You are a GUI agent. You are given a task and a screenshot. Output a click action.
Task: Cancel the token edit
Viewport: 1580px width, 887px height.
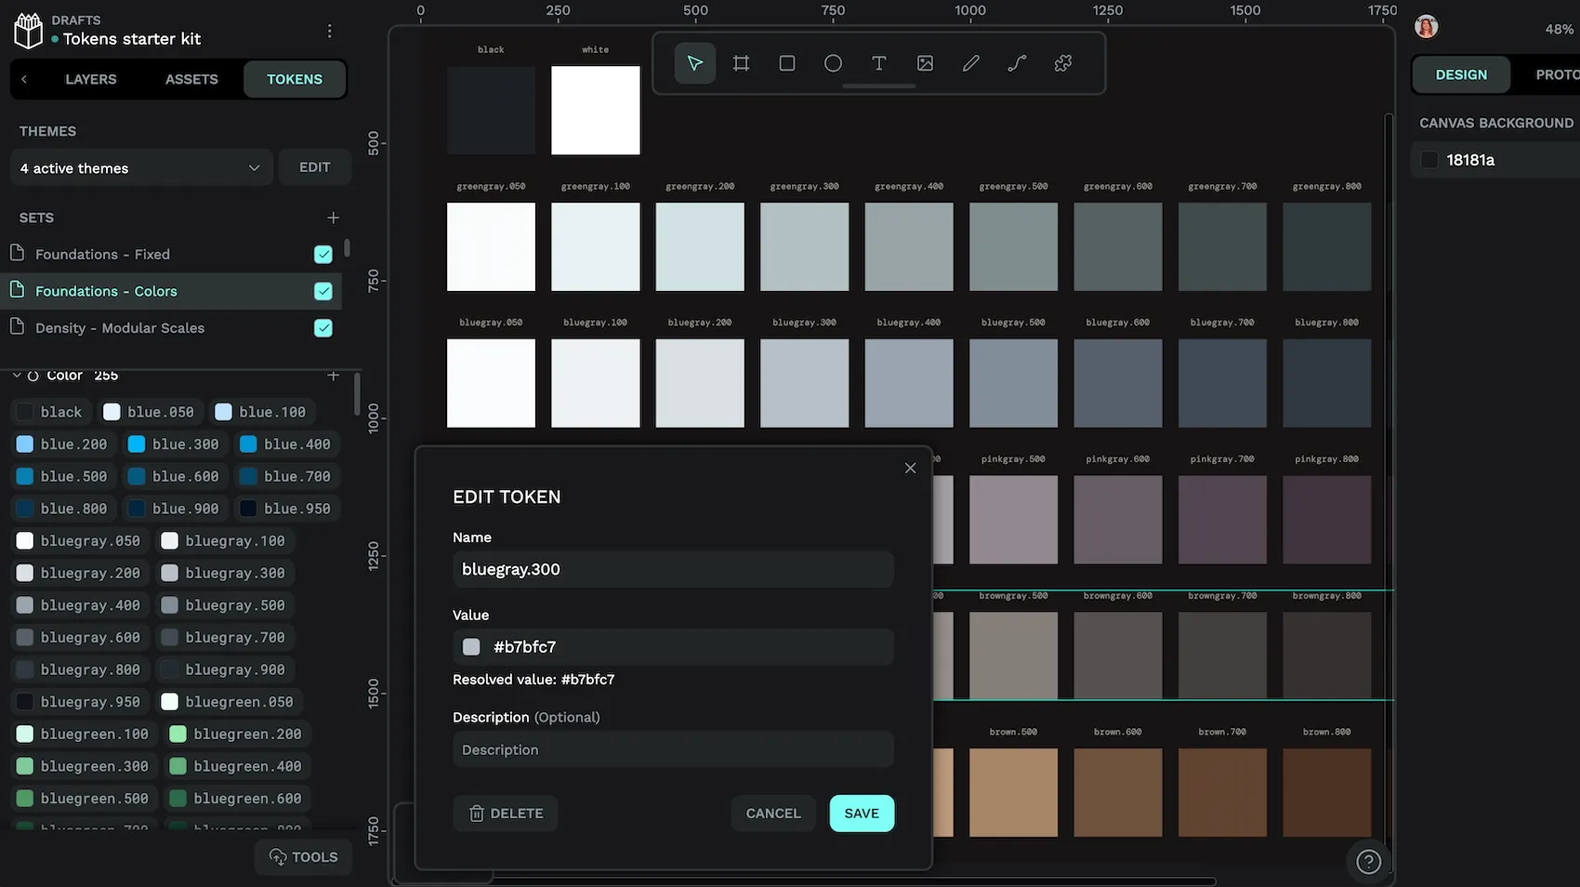click(773, 813)
